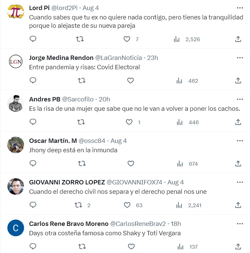
Task: Open more options on Lord Pi's tweet
Action: coord(240,8)
